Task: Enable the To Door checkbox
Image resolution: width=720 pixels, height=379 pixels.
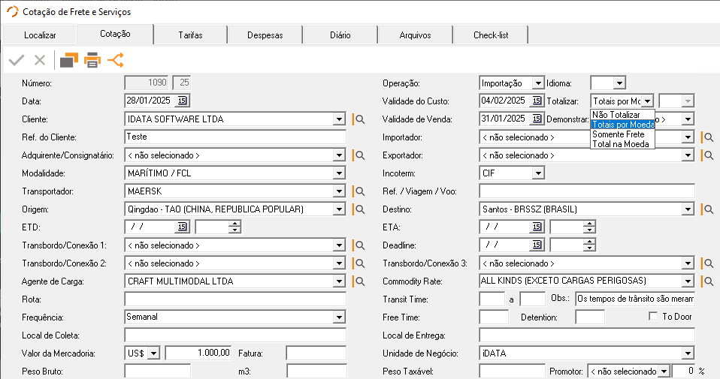Action: tap(653, 317)
